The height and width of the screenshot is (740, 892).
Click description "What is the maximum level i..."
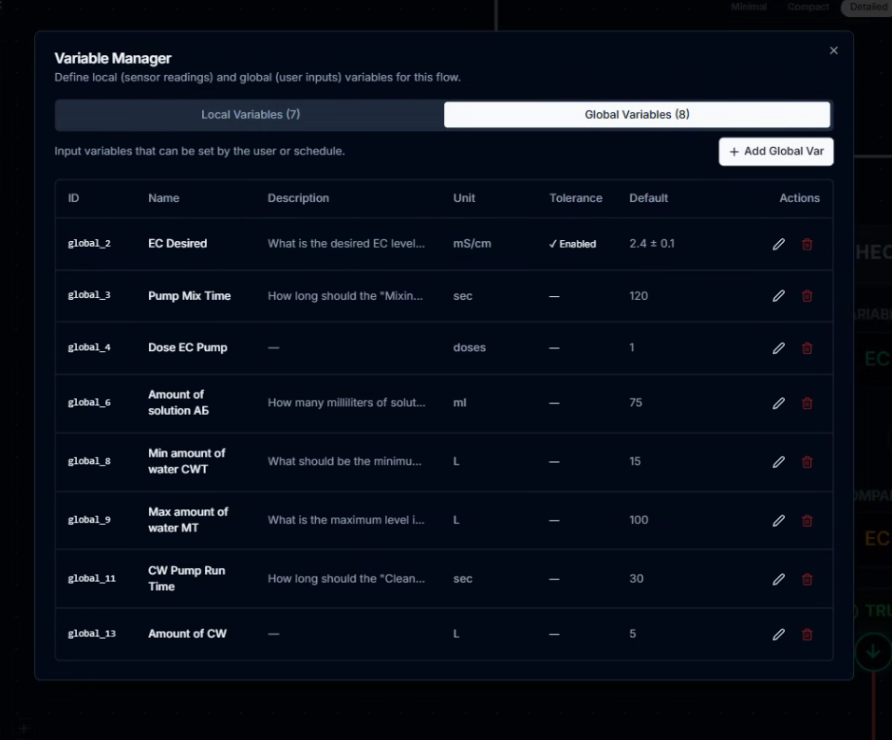click(345, 520)
